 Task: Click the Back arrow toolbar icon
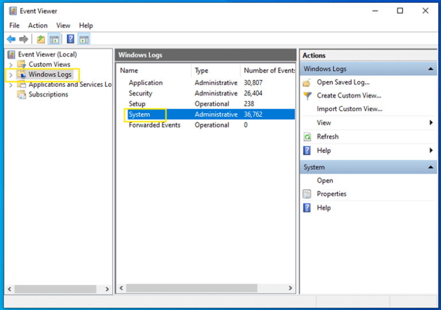click(x=11, y=39)
